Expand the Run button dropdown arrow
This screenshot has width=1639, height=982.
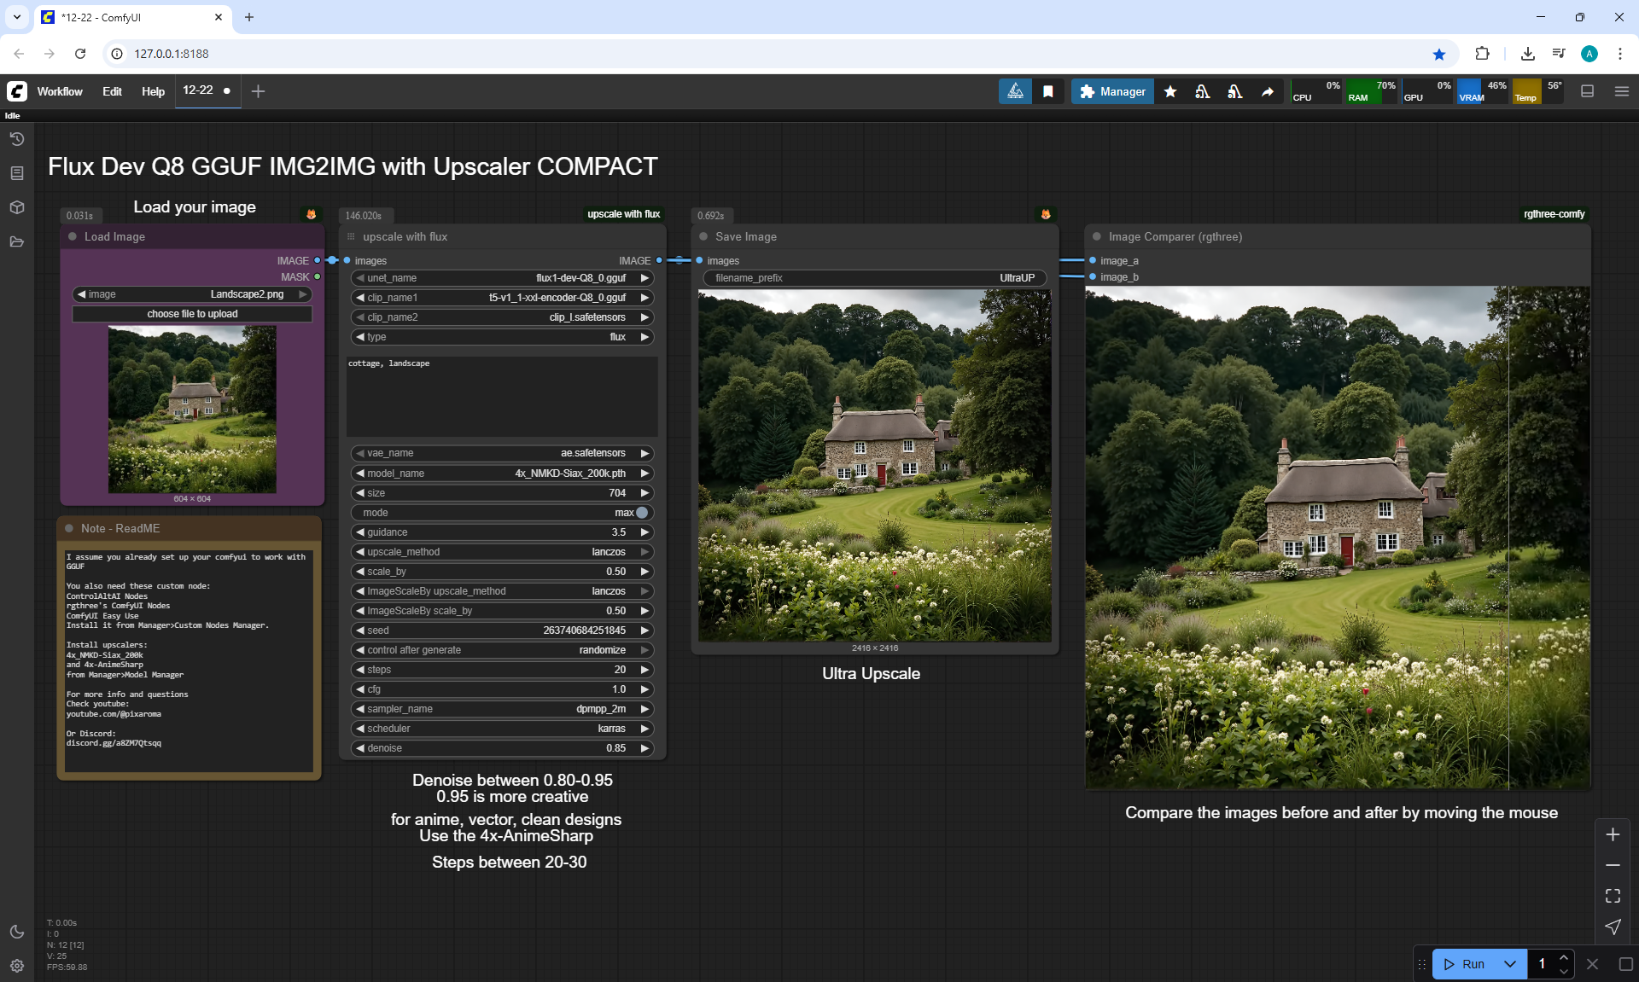[x=1509, y=964]
